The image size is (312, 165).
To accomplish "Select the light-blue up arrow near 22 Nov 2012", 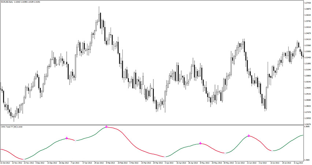I will (24, 159).
